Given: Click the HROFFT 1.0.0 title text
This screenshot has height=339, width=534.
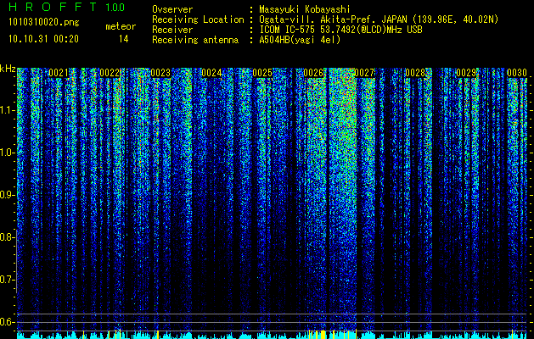Looking at the screenshot, I should click(x=66, y=7).
